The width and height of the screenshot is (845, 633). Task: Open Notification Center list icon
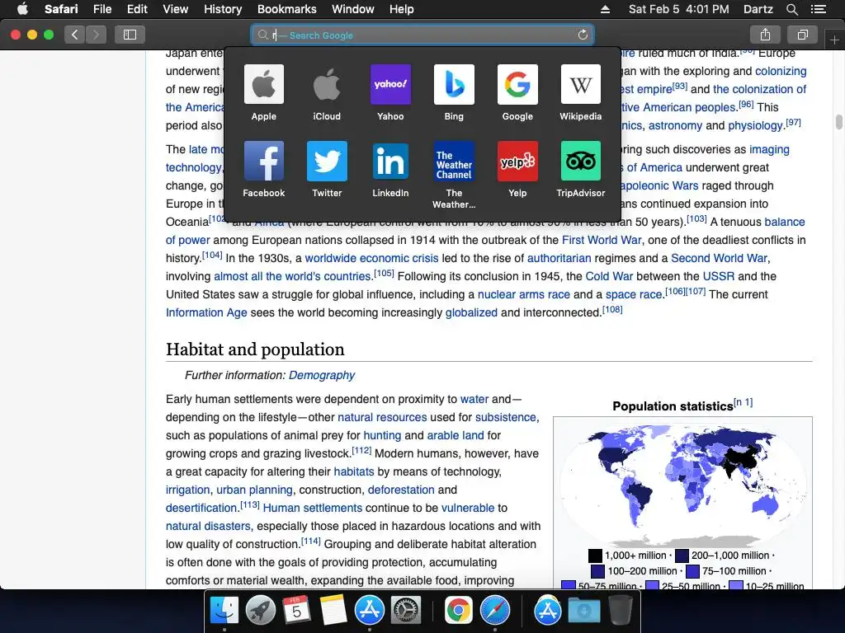(818, 9)
